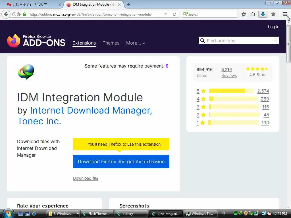Click the 12:23 PM clock
This screenshot has width=291, height=218.
[x=280, y=213]
